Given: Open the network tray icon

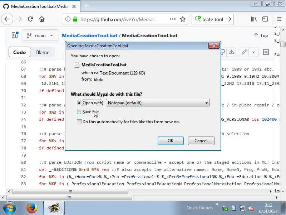Looking at the screenshot, I should click(x=242, y=208).
